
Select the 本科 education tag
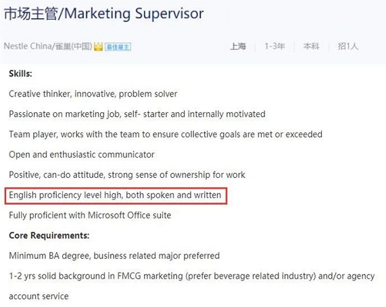tap(311, 46)
